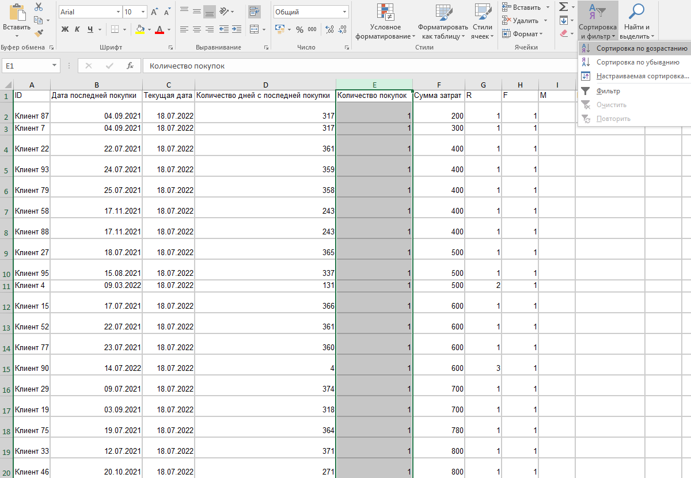The image size is (691, 478).
Task: Open the font name dropdown showing Arial
Action: (118, 12)
